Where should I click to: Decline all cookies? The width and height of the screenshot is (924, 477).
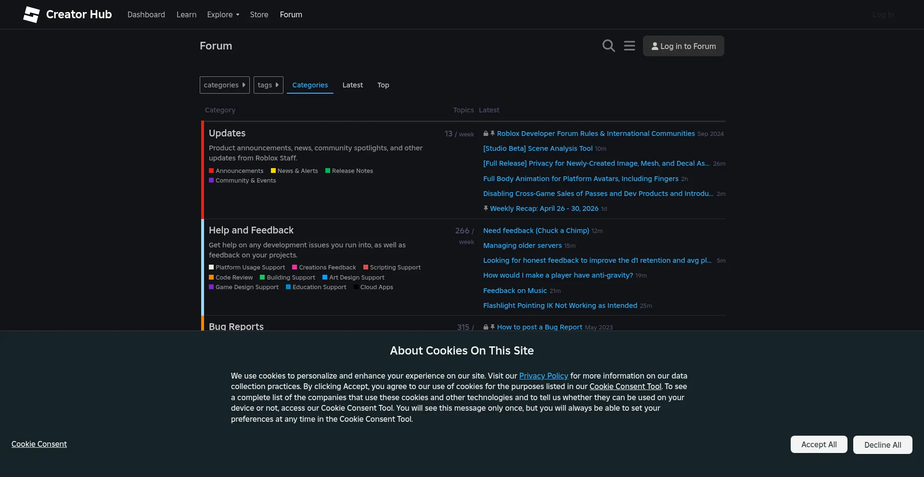pyautogui.click(x=883, y=445)
